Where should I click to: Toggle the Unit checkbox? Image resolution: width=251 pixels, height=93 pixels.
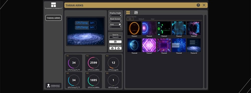(120, 24)
